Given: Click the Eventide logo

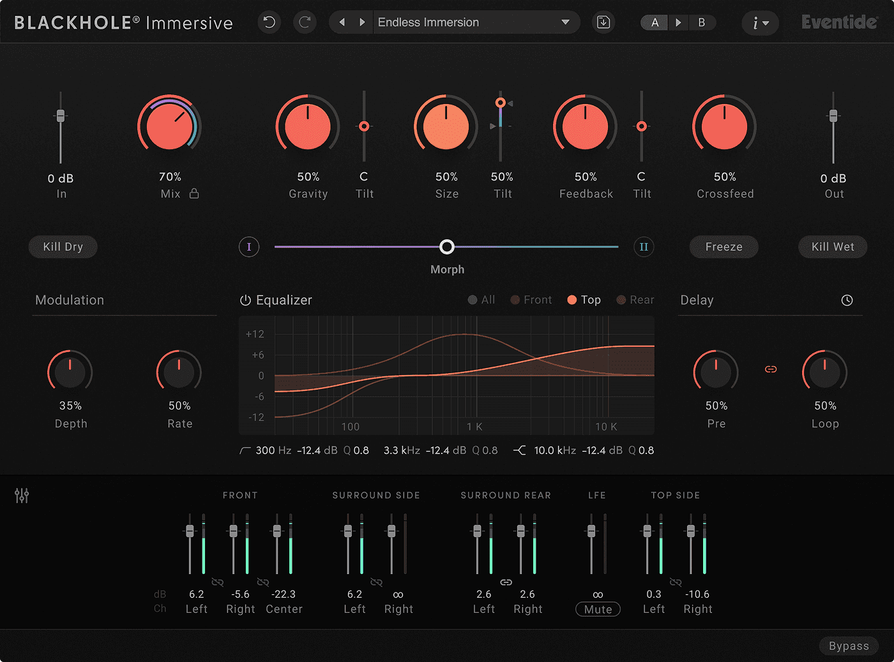Looking at the screenshot, I should pos(840,22).
